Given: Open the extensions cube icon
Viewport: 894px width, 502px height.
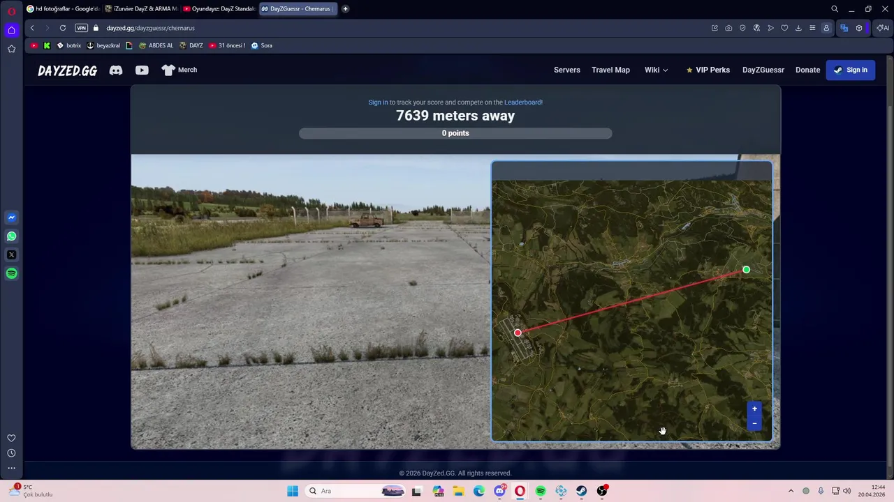Looking at the screenshot, I should pyautogui.click(x=859, y=28).
